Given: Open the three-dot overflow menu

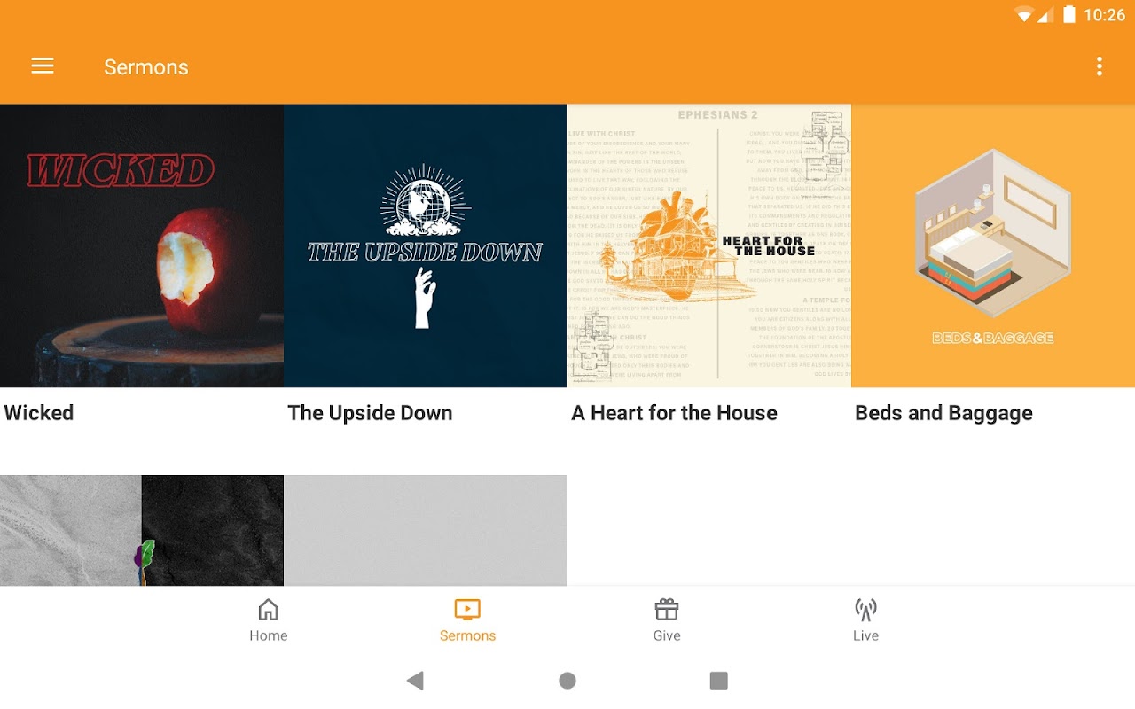Looking at the screenshot, I should 1100,66.
